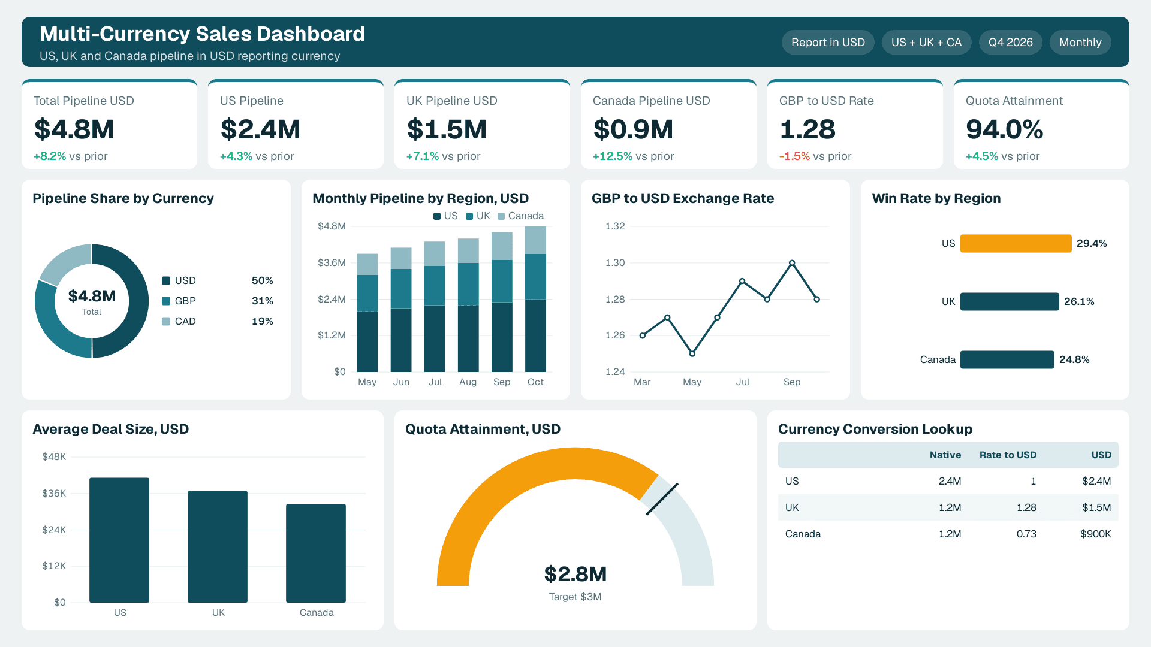Toggle the UK series in bar legend
This screenshot has width=1151, height=647.
tap(478, 216)
